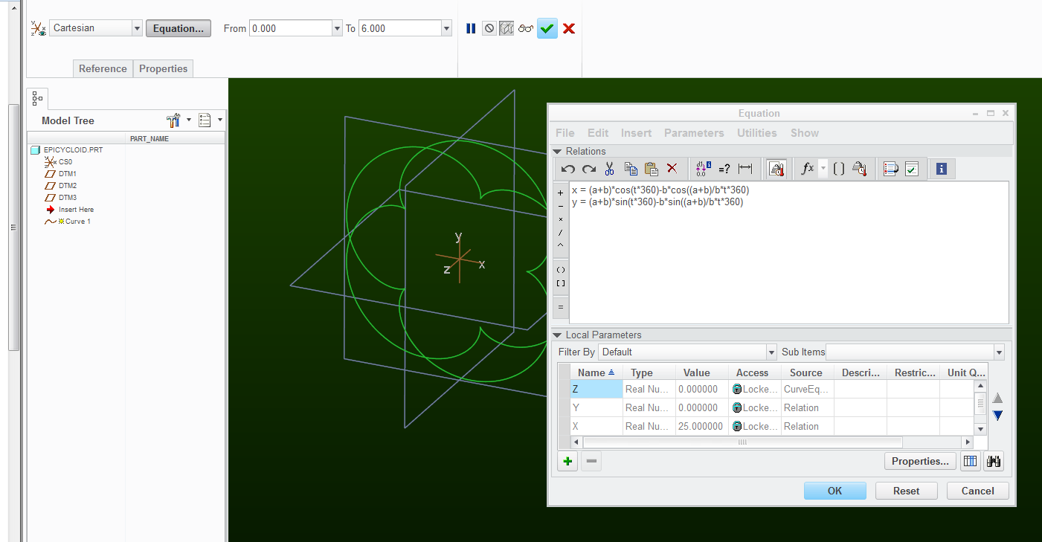Confirm the equation with OK

coord(835,491)
